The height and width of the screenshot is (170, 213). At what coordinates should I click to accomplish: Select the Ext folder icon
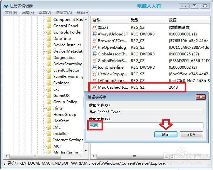tap(49, 89)
